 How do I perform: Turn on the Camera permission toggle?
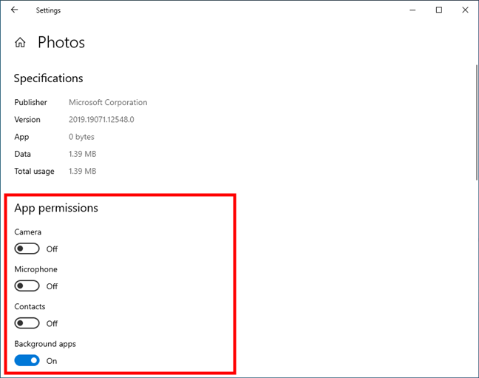[x=27, y=249]
